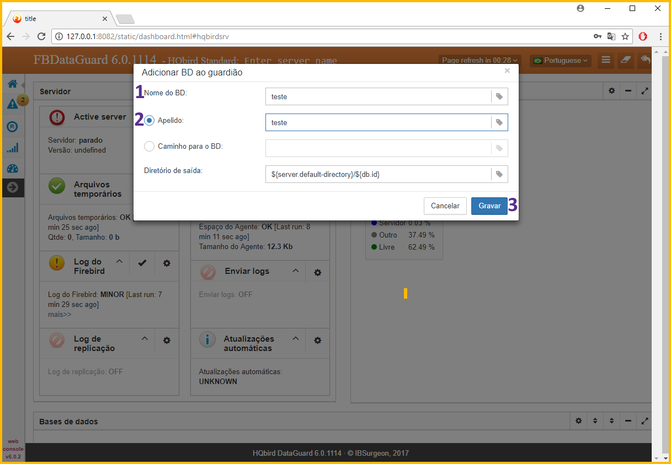
Task: Go back with the browser back arrow
Action: pos(10,36)
